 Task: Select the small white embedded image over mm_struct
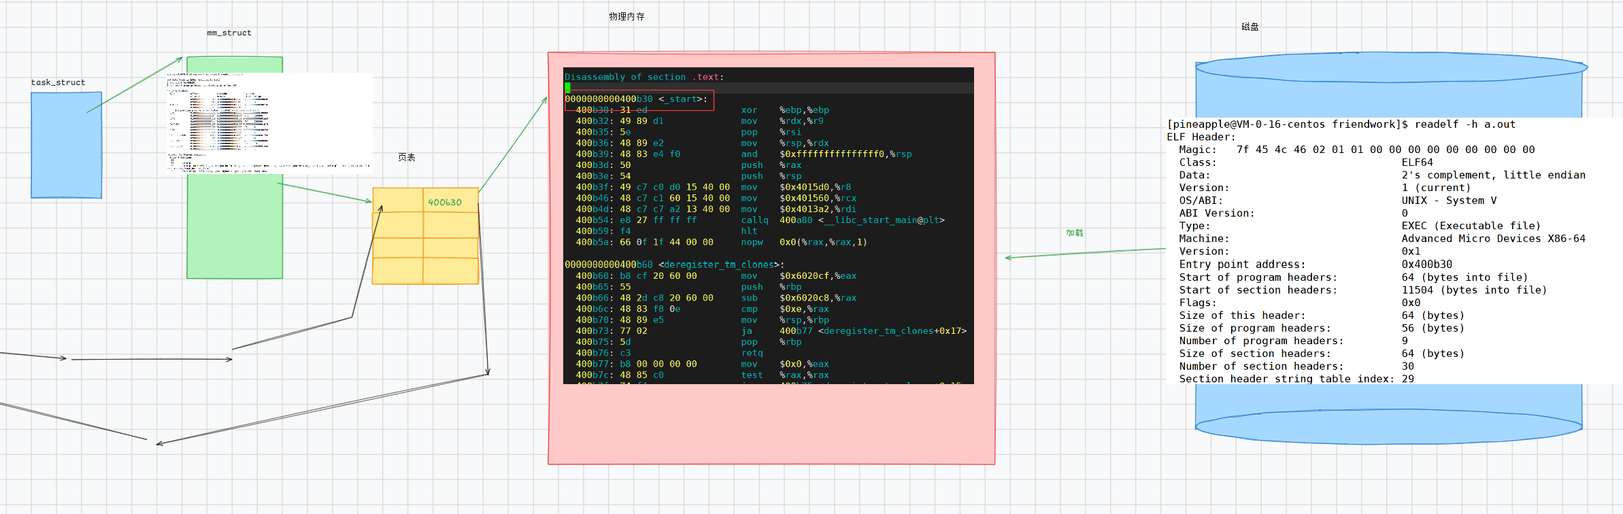tap(269, 122)
